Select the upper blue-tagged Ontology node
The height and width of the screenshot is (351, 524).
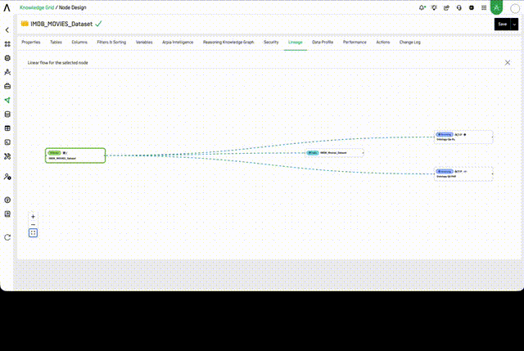pyautogui.click(x=463, y=137)
